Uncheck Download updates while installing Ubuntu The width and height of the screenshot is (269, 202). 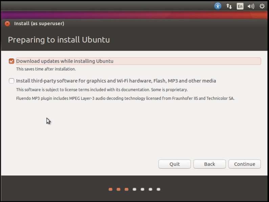[x=12, y=61]
